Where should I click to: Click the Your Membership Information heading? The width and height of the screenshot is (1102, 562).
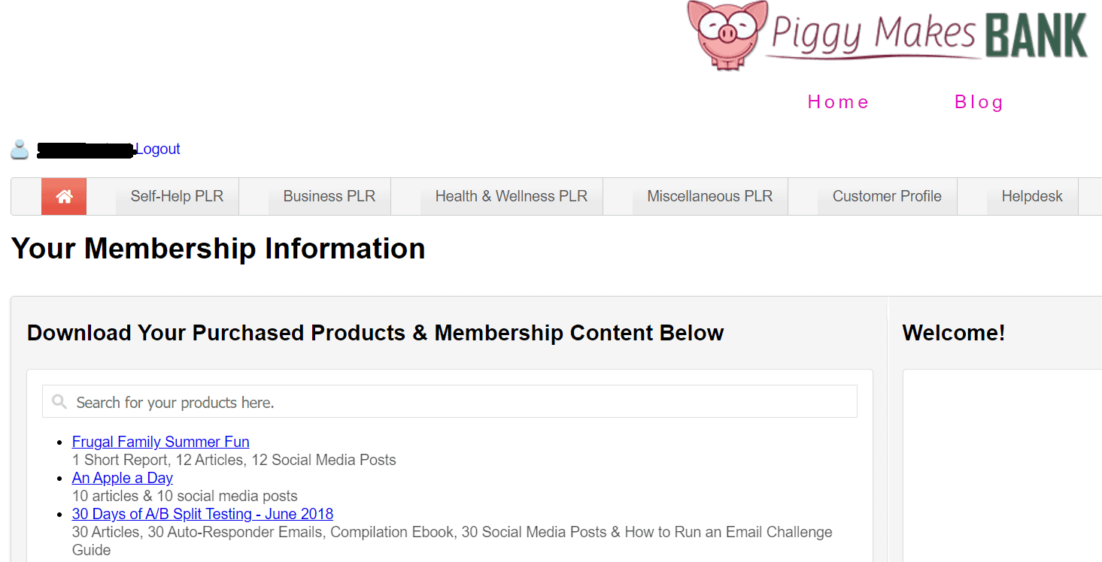pos(218,249)
